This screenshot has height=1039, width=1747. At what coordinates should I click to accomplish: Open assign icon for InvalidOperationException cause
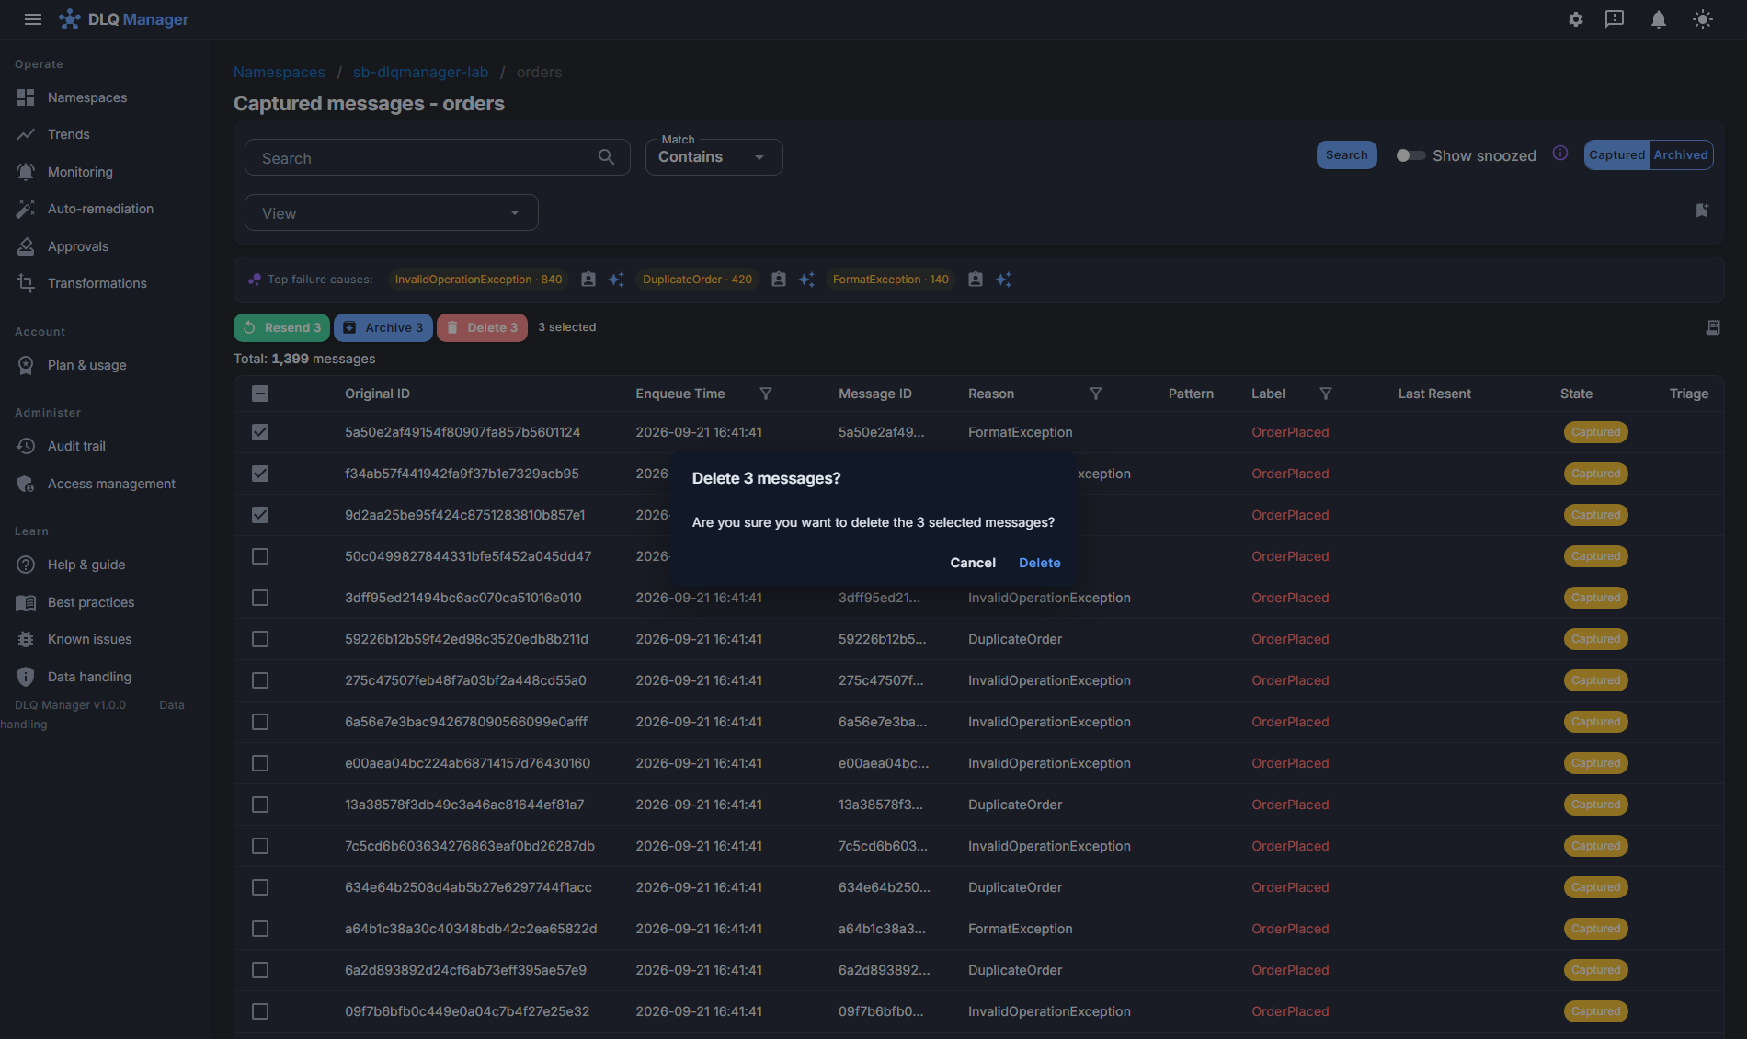(588, 280)
